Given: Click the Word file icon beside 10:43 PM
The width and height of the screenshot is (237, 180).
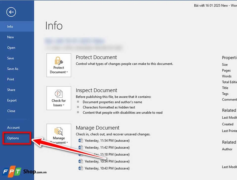Looking at the screenshot, I should coord(81,168).
